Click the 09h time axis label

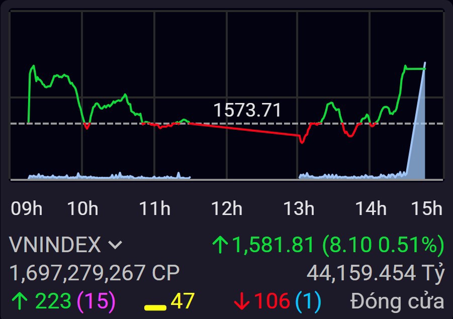click(x=27, y=208)
